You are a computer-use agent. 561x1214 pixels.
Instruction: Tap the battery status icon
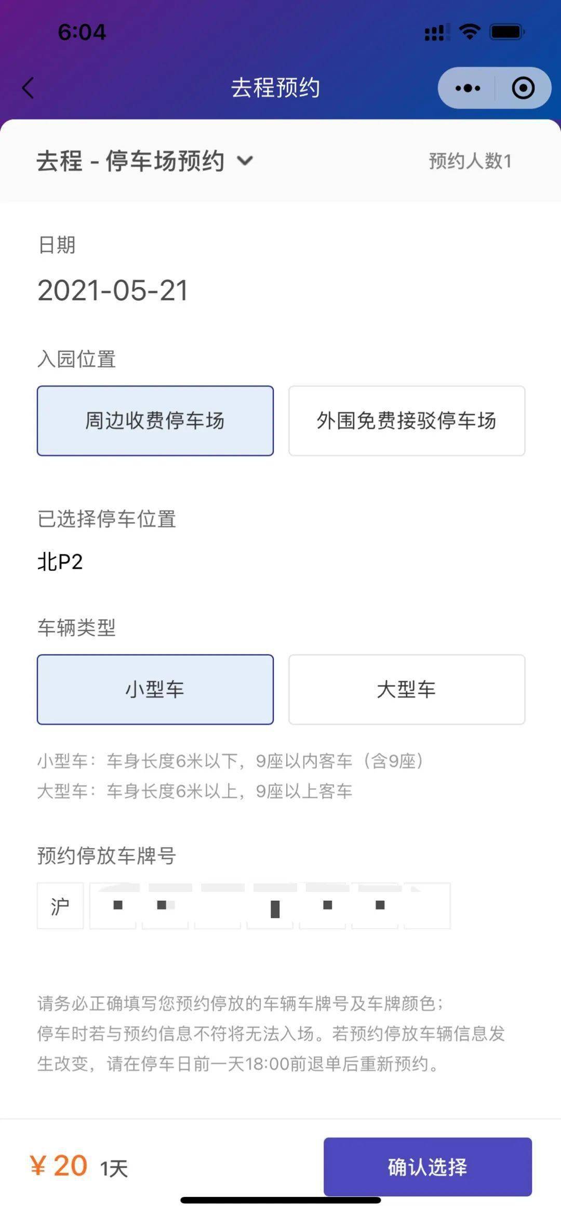click(x=507, y=32)
